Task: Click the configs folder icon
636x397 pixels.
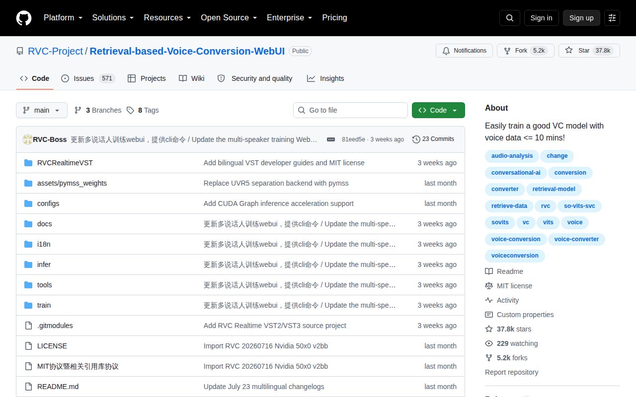Action: (x=28, y=203)
